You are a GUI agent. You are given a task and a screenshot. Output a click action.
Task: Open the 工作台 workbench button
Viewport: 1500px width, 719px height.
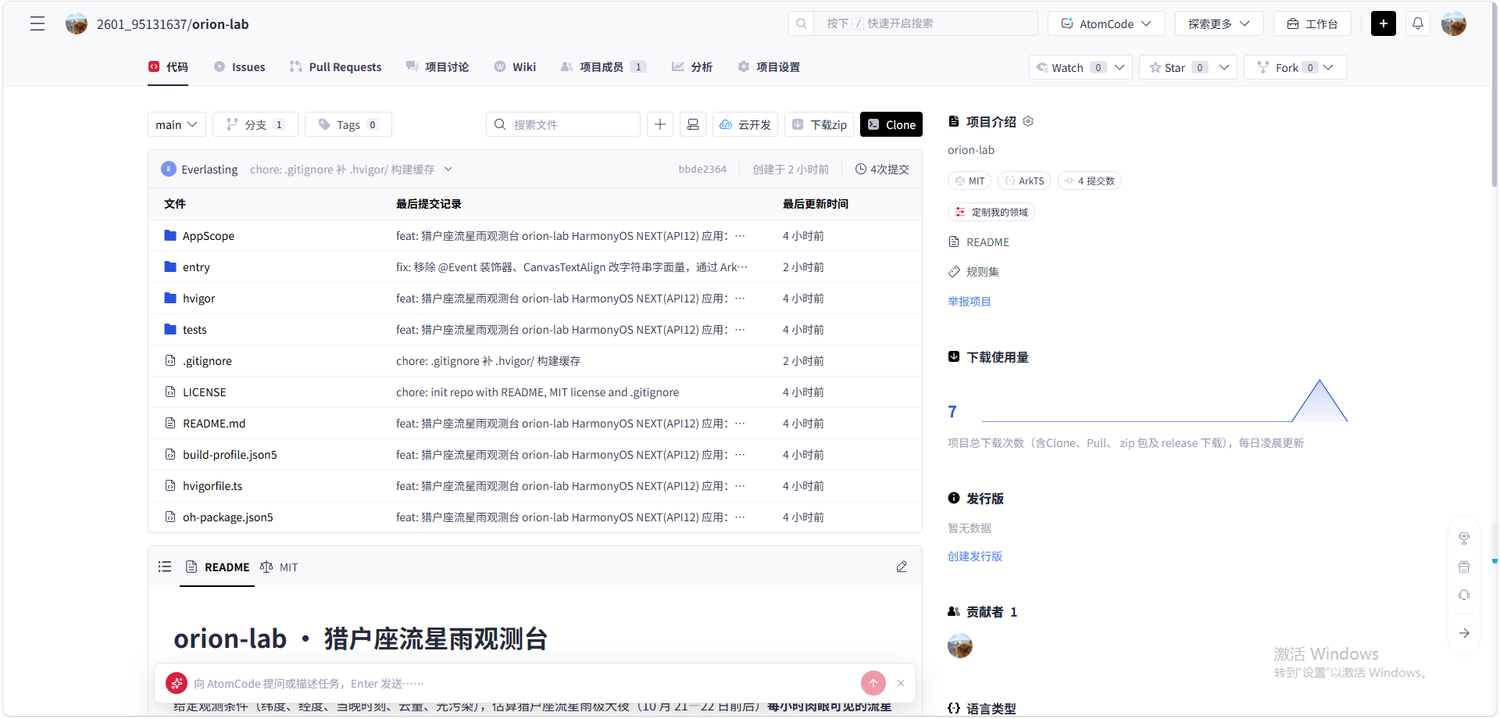tap(1312, 23)
